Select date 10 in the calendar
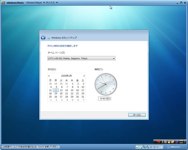Image resolution: width=188 pixels, height=150 pixels. (83, 87)
